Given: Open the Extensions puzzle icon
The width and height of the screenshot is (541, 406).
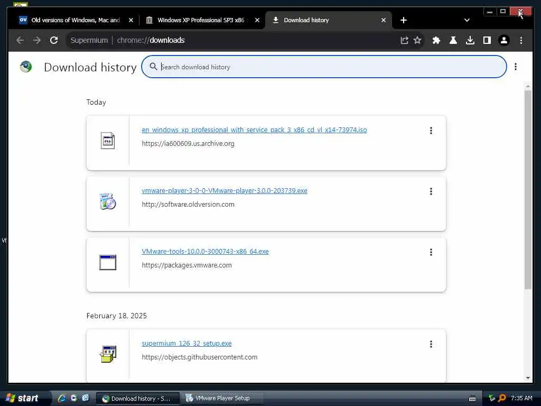Looking at the screenshot, I should tap(436, 40).
